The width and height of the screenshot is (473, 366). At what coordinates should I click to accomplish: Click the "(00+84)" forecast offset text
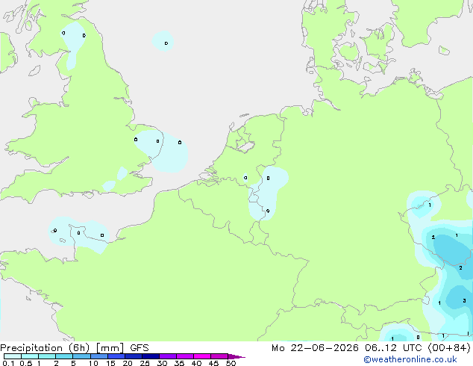click(x=449, y=348)
